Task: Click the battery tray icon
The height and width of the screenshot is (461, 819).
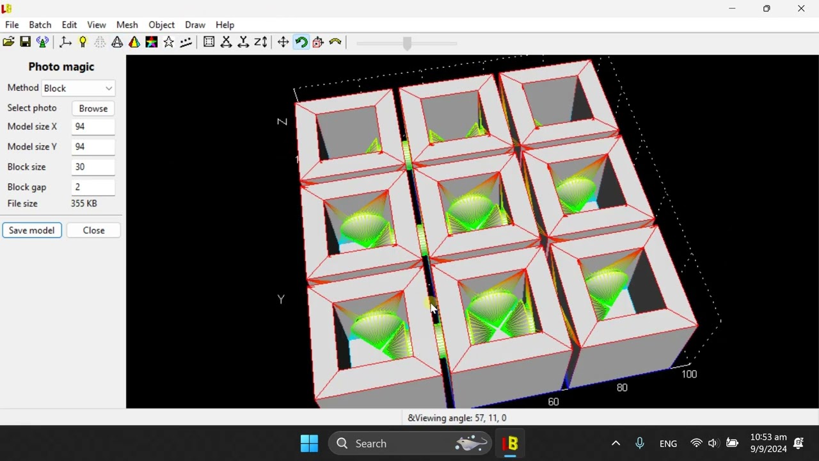Action: [x=732, y=443]
